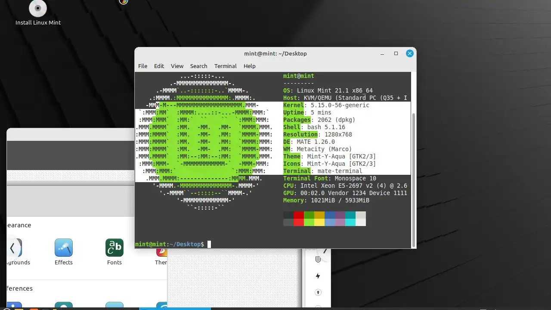Image resolution: width=551 pixels, height=310 pixels.
Task: Click the 'DE: MATE 1.26.0' line
Action: tap(309, 142)
